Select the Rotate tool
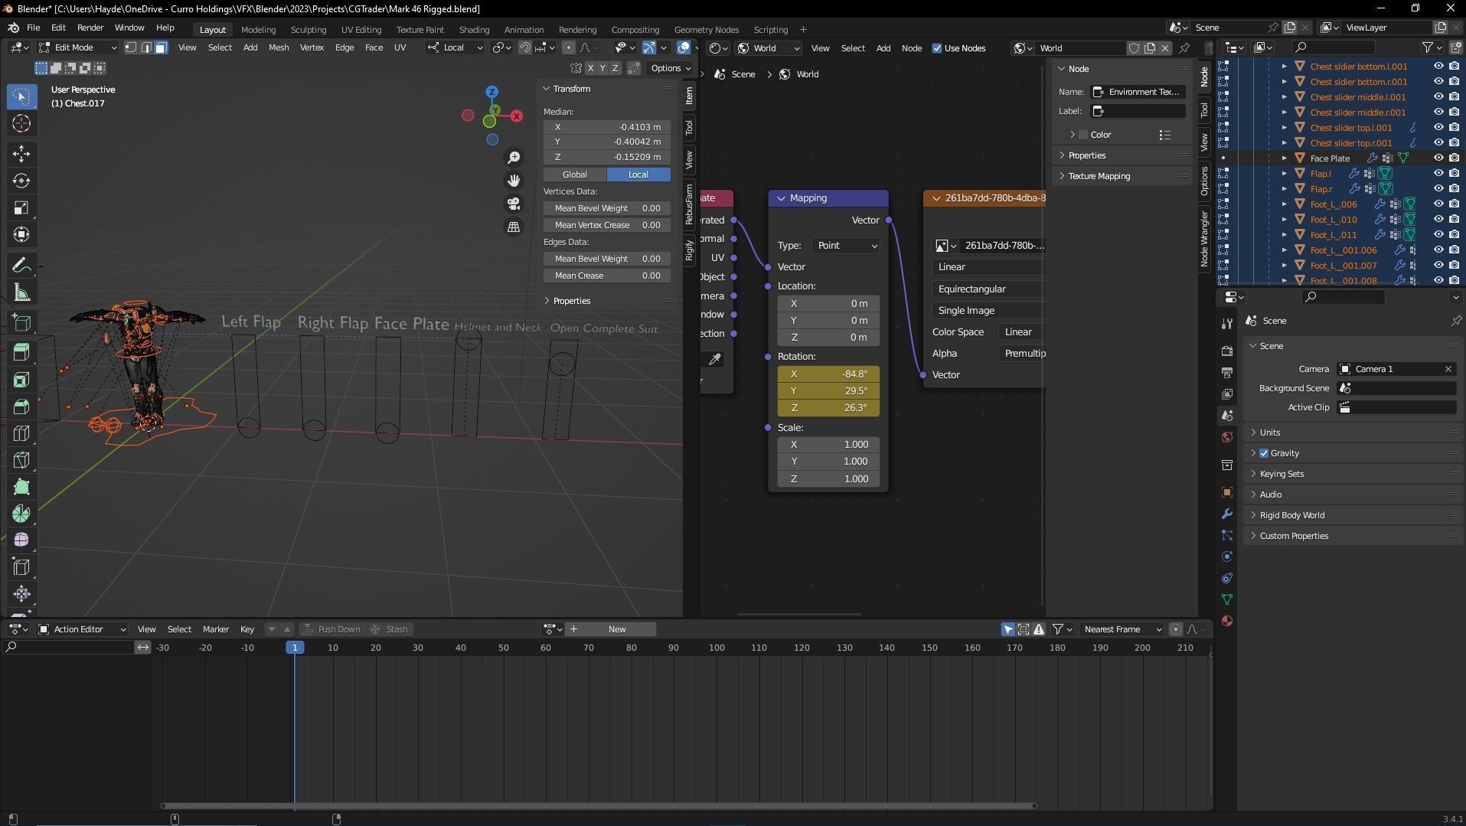Screen dimensions: 1466x826 pyautogui.click(x=21, y=181)
